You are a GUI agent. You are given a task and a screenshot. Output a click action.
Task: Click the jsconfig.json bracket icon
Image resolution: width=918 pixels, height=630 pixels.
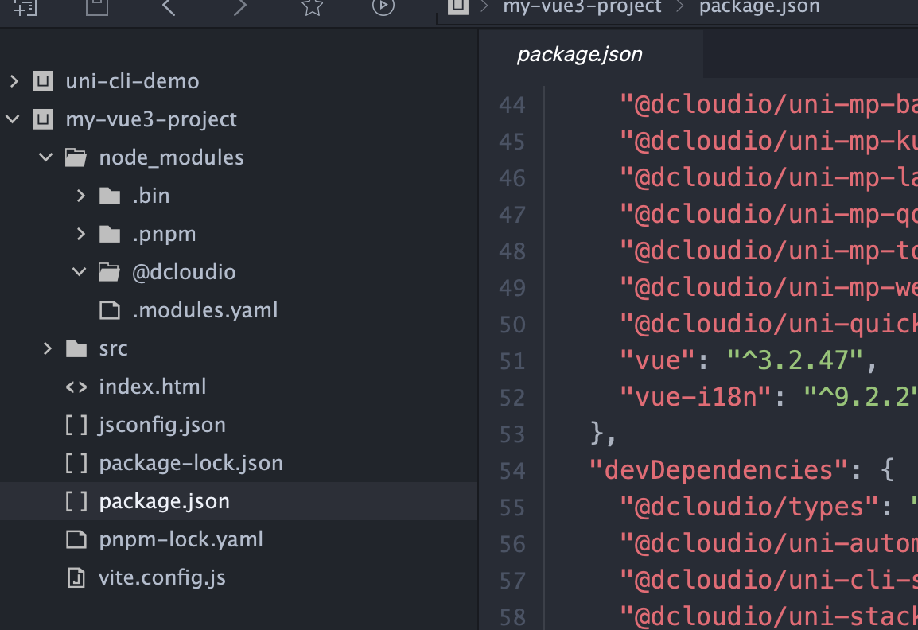pyautogui.click(x=76, y=425)
